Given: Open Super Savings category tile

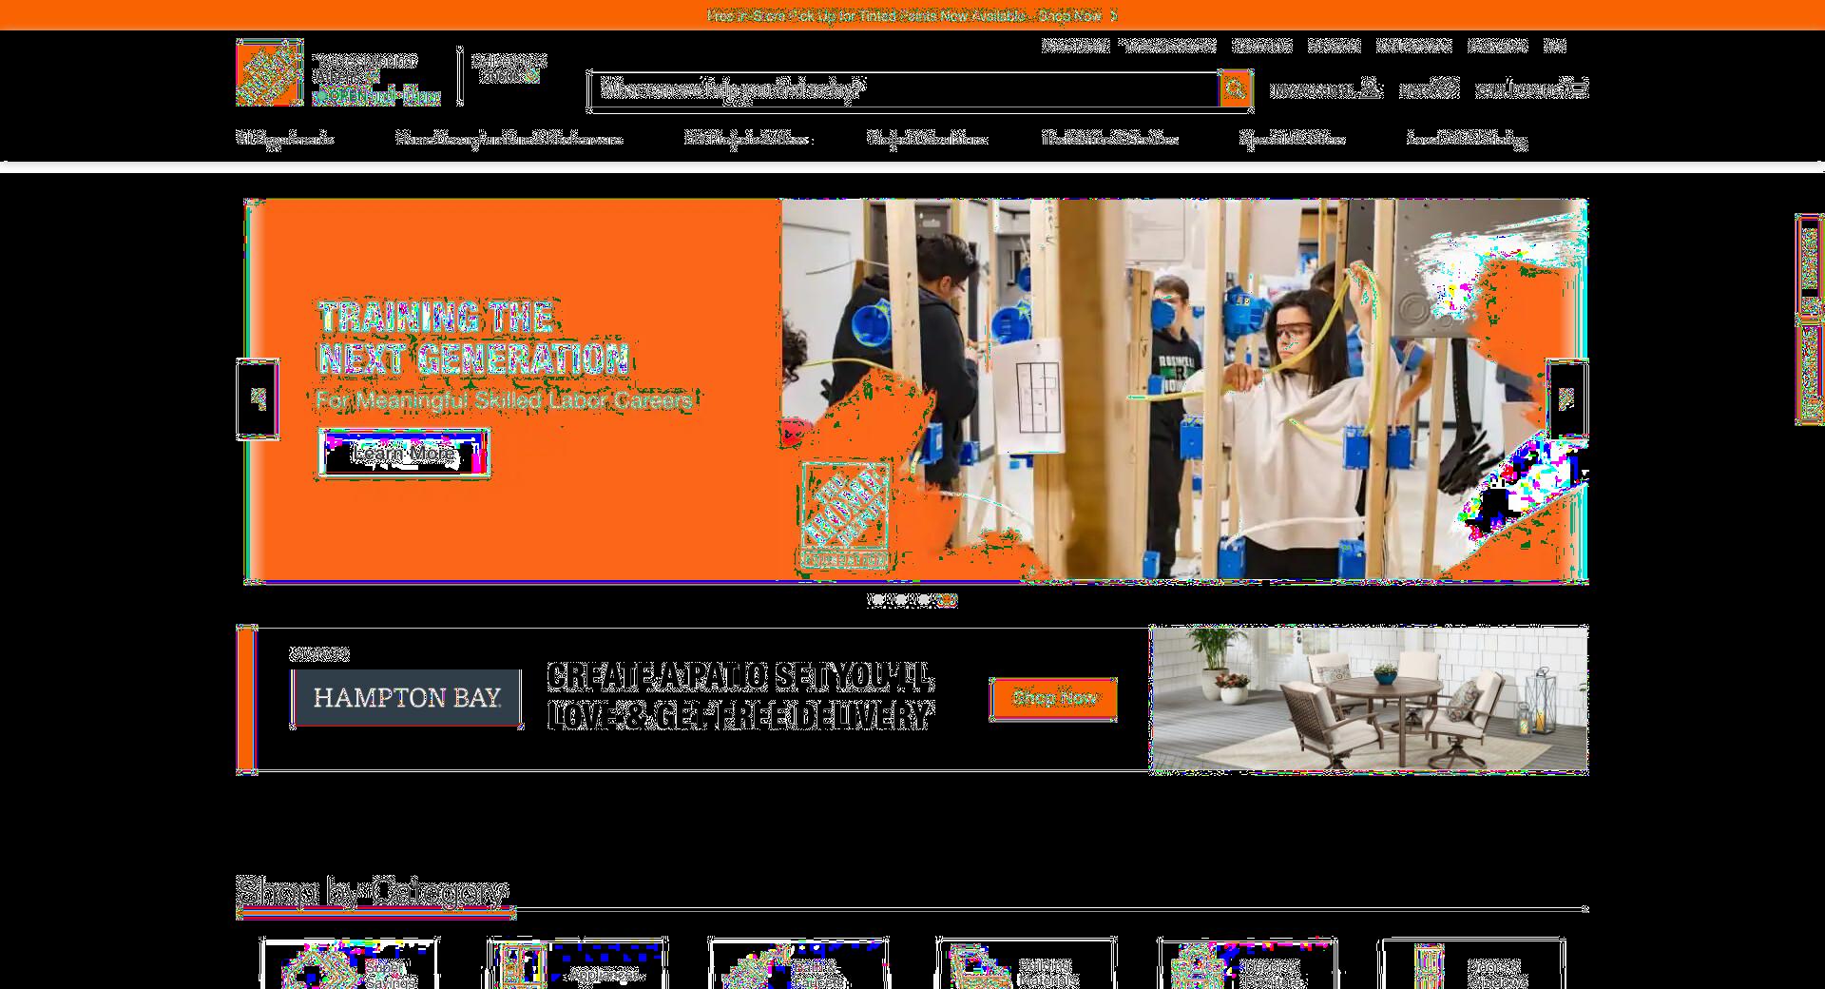Looking at the screenshot, I should tap(350, 964).
